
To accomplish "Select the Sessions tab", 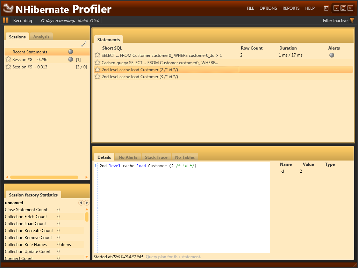I will pos(17,37).
